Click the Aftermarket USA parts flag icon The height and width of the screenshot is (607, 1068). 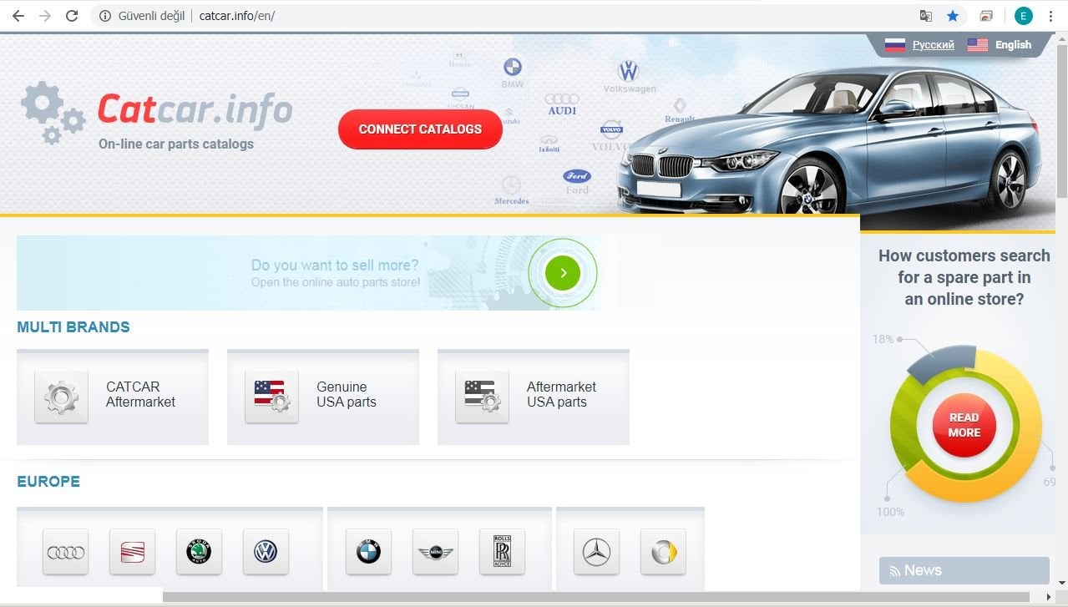[x=482, y=397]
